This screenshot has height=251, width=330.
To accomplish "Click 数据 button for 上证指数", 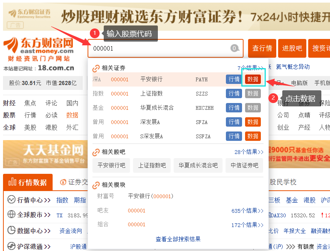I will tap(253, 94).
